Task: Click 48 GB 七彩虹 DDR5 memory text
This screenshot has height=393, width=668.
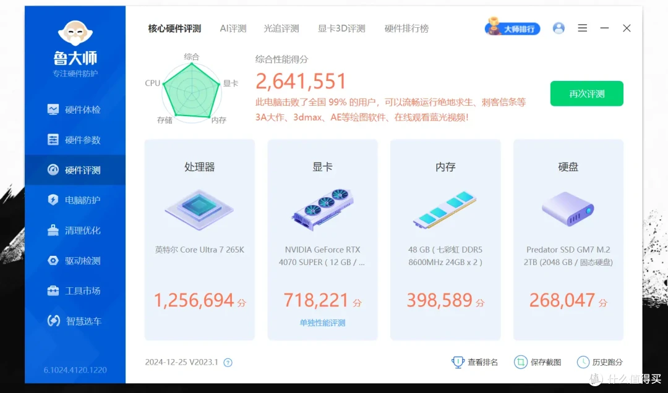Action: 445,256
